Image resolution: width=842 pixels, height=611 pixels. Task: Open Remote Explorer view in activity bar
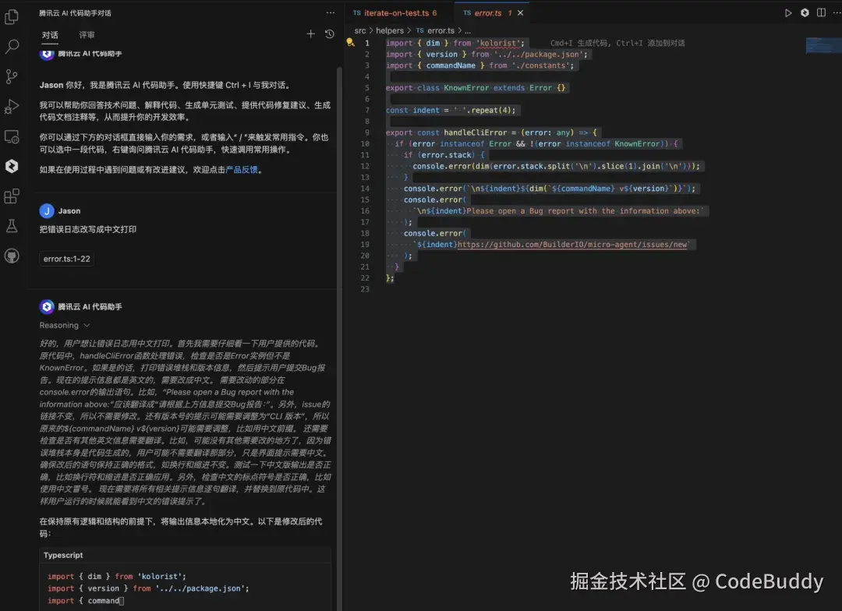[x=11, y=136]
